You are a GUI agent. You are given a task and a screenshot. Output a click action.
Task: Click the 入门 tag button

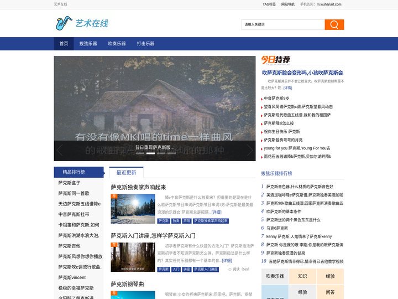pyautogui.click(x=176, y=269)
